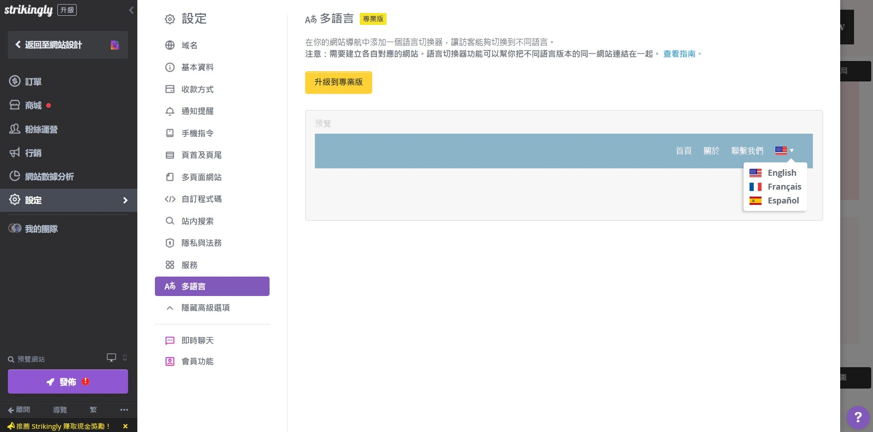Screen dimensions: 873x432
Task: Open the US flag language dropdown
Action: (x=784, y=151)
